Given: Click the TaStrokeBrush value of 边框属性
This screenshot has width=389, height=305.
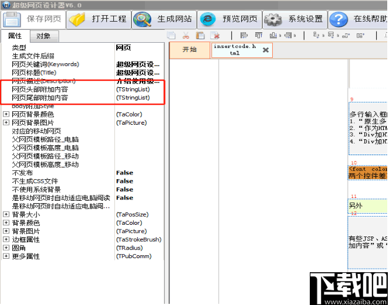Looking at the screenshot, I should 139,239.
